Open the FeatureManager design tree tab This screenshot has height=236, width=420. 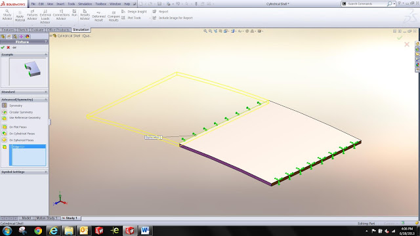pyautogui.click(x=3, y=37)
